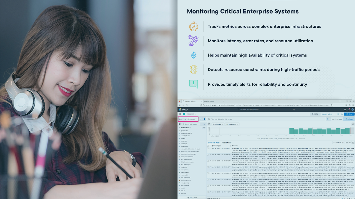Screen dimensions: 355x199
Task: Open the Auto interval dropdown
Action: [x=218, y=124]
